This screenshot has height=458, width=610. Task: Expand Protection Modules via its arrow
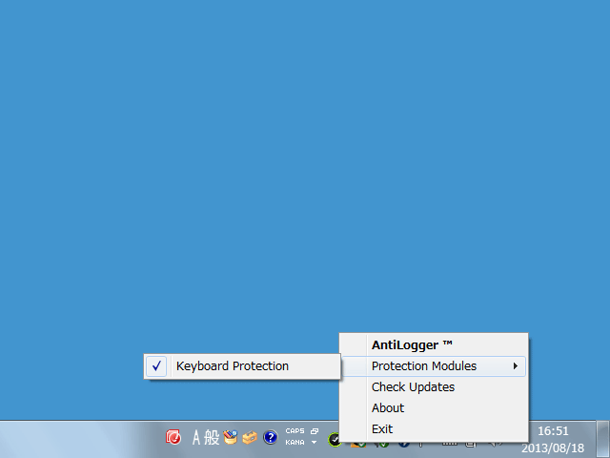(x=515, y=366)
